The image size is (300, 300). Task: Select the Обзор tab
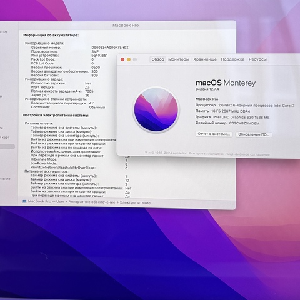(157, 59)
